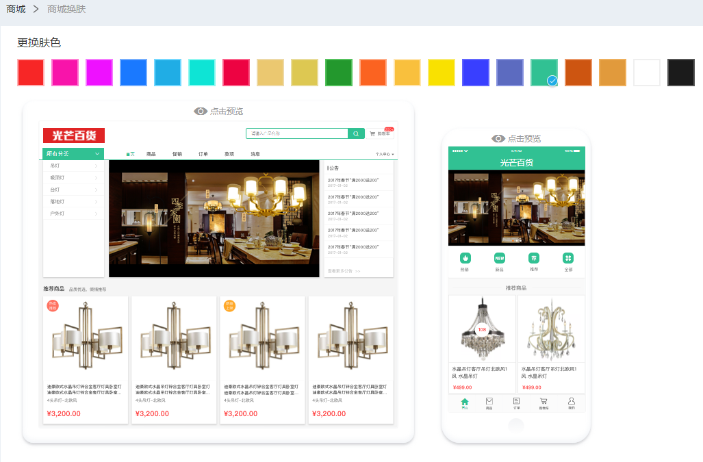
Task: Select the 促销 nav menu item
Action: [x=177, y=155]
